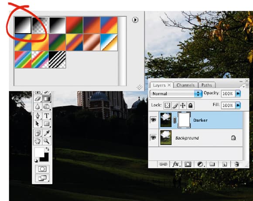Click the Opacity 100% field
This screenshot has width=253, height=201.
pos(228,94)
